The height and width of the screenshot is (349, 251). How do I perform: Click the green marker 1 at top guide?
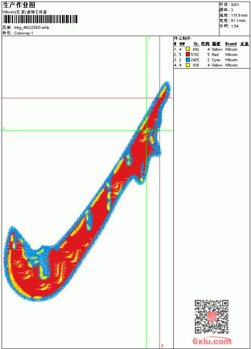[149, 38]
